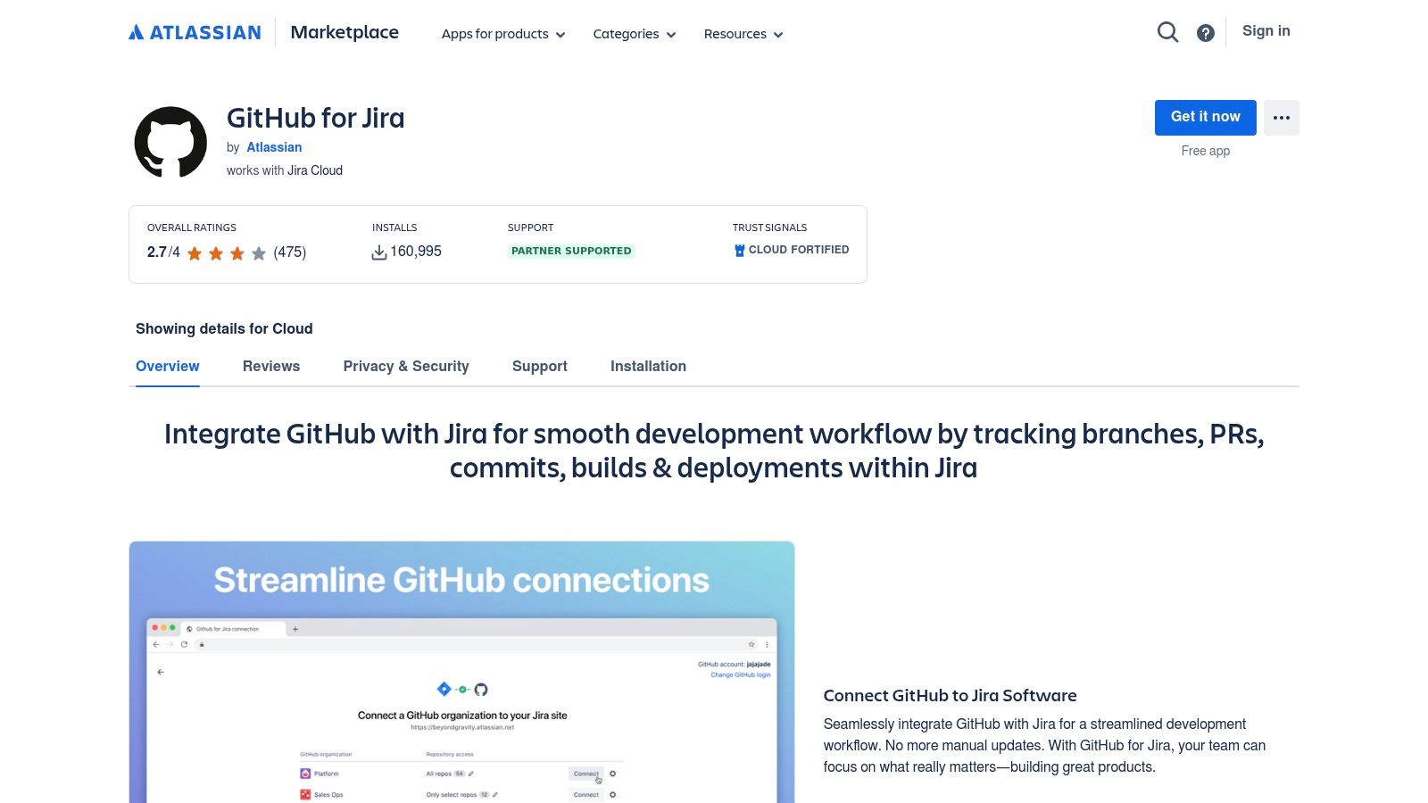
Task: Open the search magnifier icon
Action: [x=1167, y=32]
